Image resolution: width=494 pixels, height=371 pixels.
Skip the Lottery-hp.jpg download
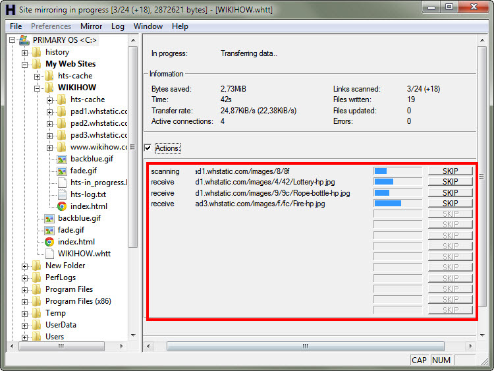(x=451, y=182)
